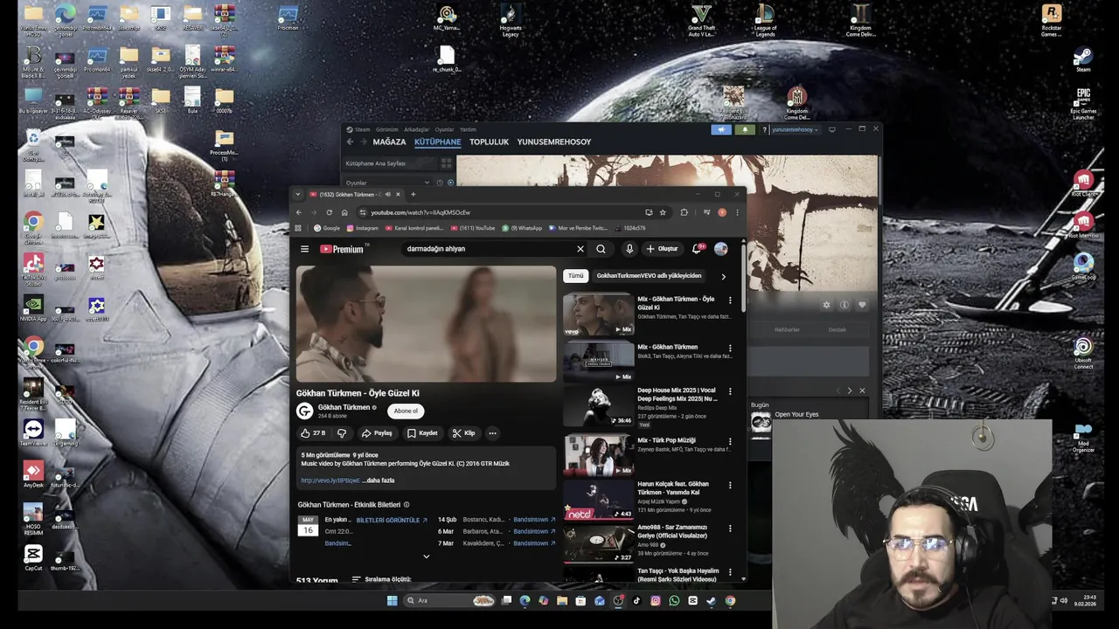Mute the Gökhan Türkmen tab audio
The height and width of the screenshot is (629, 1119).
[387, 194]
